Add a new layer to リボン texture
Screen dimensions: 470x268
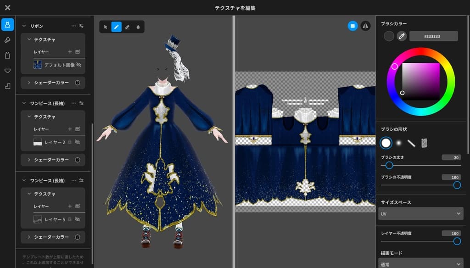70,52
